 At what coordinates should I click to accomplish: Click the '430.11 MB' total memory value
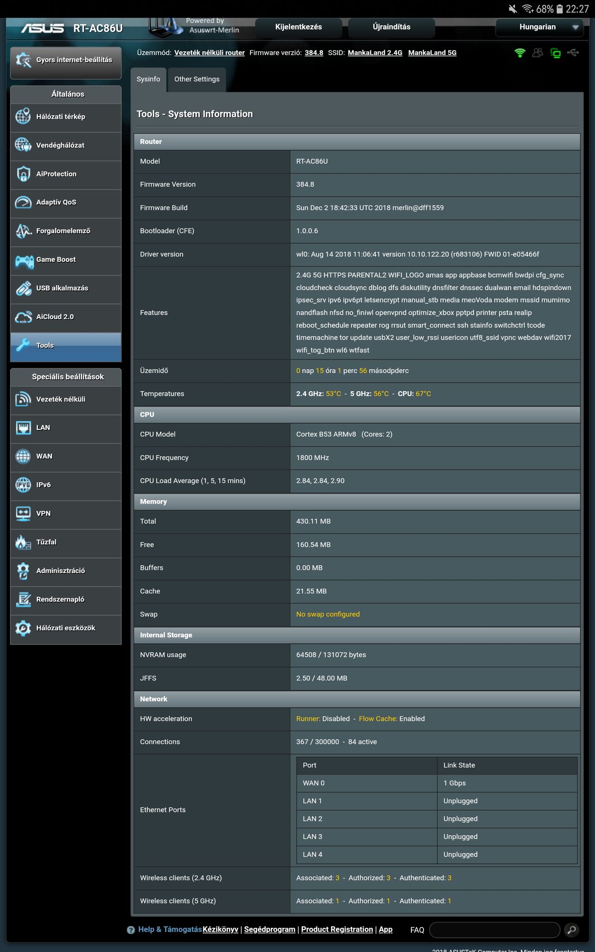(x=313, y=522)
